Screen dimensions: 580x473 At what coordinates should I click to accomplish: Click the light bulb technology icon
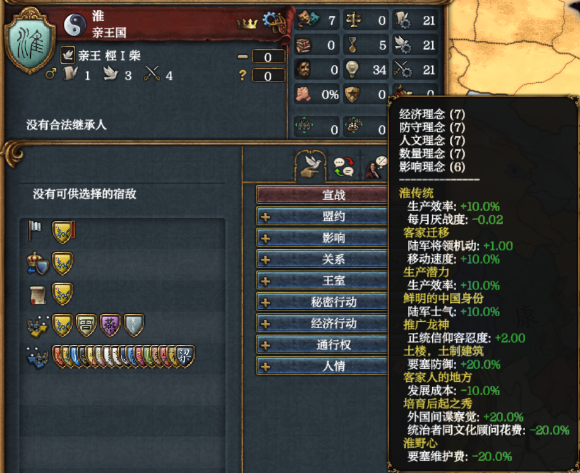click(352, 69)
